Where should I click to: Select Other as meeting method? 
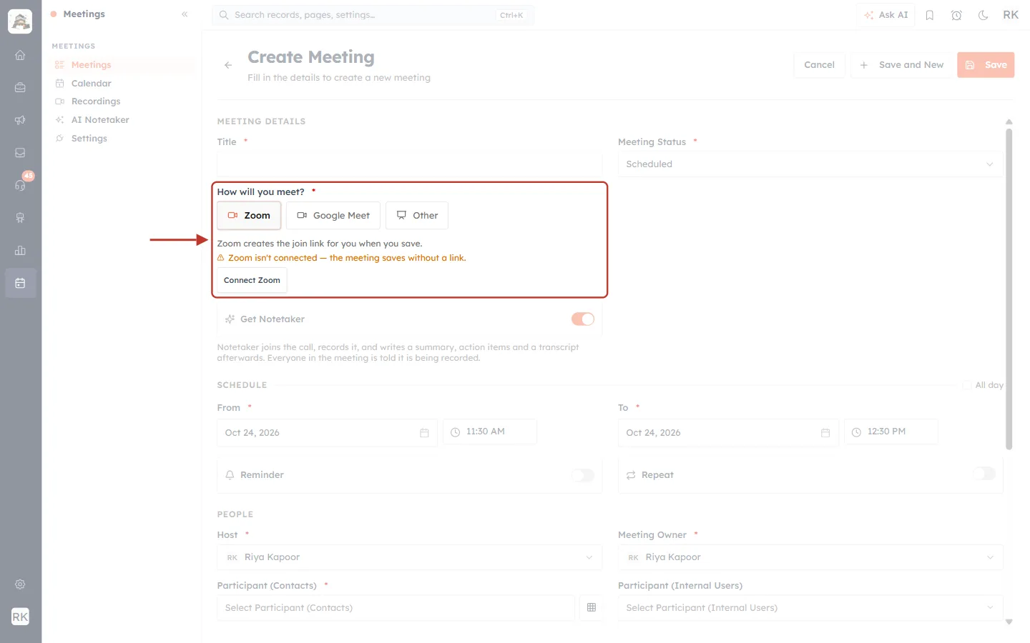[417, 215]
